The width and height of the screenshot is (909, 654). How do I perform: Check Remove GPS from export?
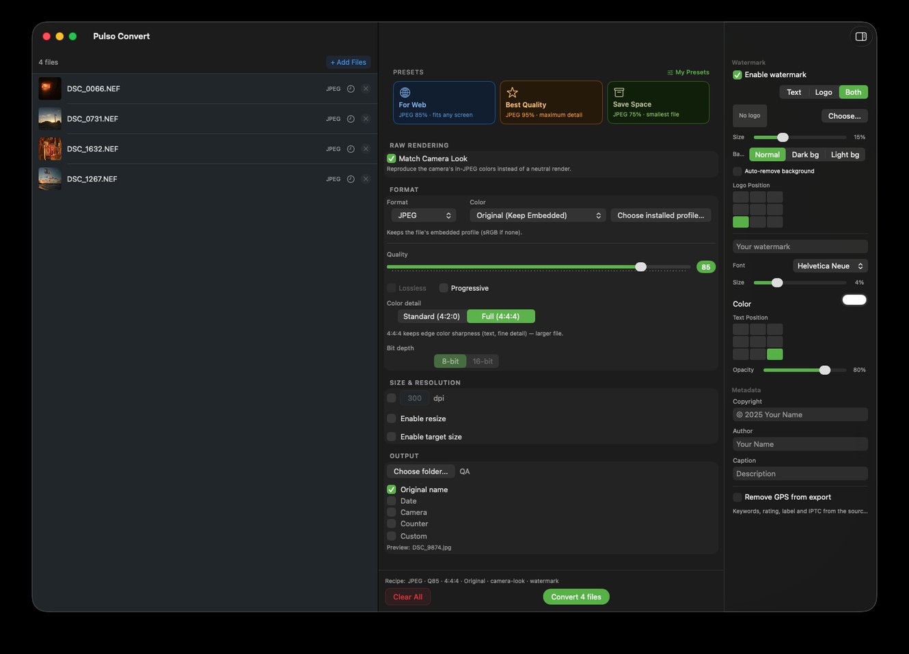(x=737, y=497)
